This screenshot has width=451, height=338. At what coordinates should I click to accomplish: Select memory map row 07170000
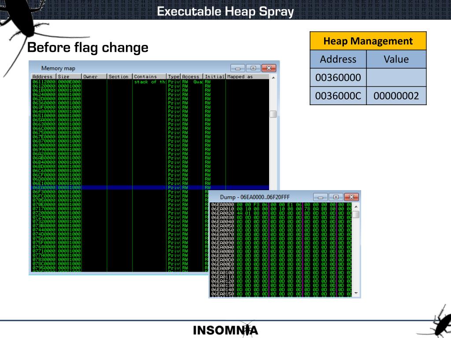119,209
